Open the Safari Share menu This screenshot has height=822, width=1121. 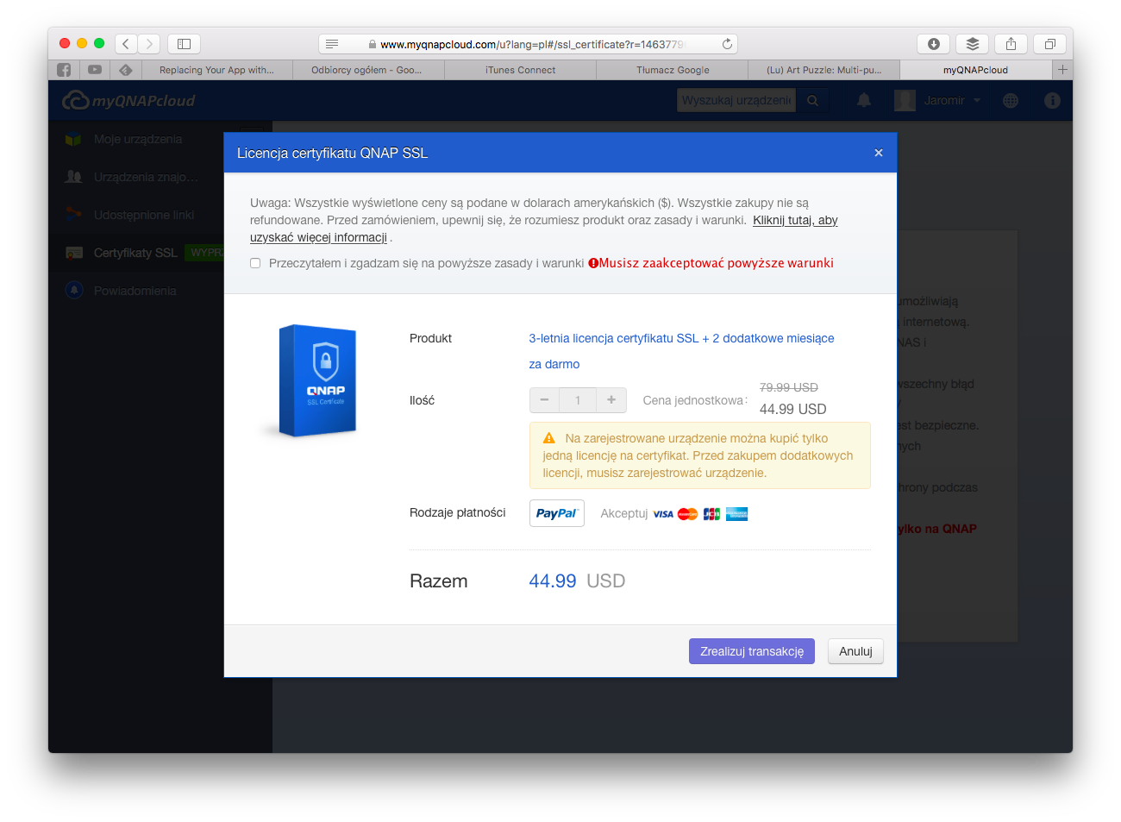pos(1011,43)
